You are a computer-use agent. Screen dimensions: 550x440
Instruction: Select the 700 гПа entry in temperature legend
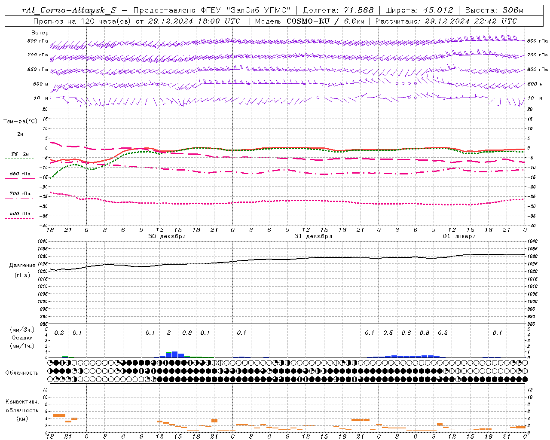click(x=20, y=194)
